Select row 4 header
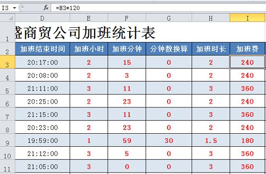The width and height of the screenshot is (266, 174). point(8,75)
